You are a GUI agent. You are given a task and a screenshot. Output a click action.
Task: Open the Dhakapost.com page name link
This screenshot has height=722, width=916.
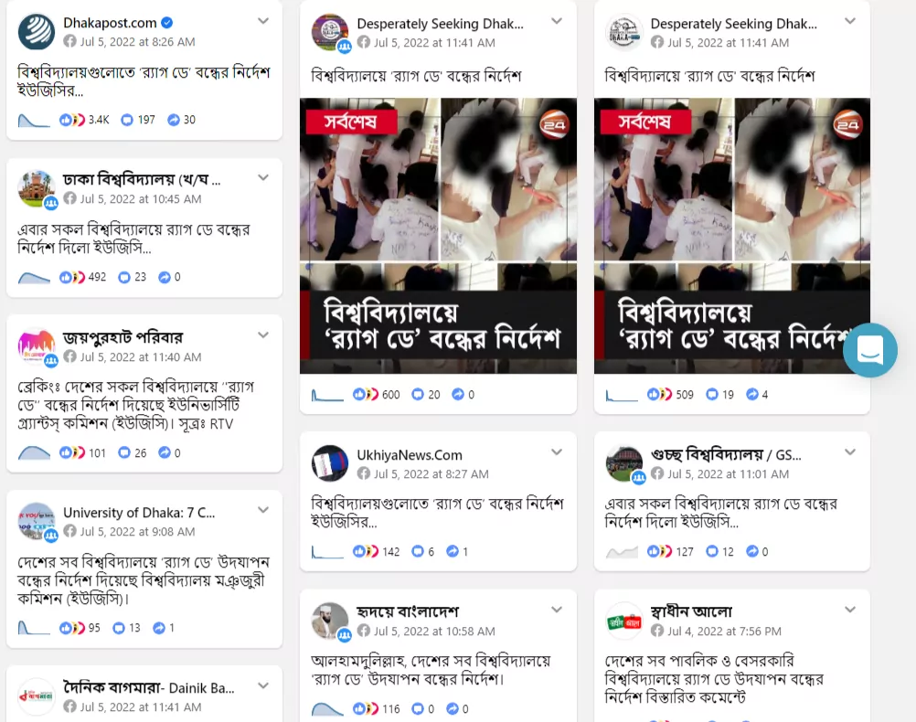point(110,23)
